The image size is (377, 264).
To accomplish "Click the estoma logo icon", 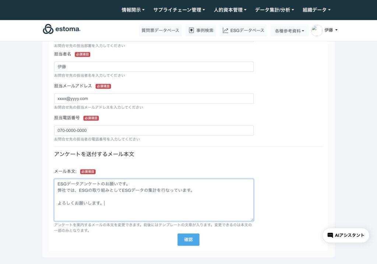I will tap(48, 29).
